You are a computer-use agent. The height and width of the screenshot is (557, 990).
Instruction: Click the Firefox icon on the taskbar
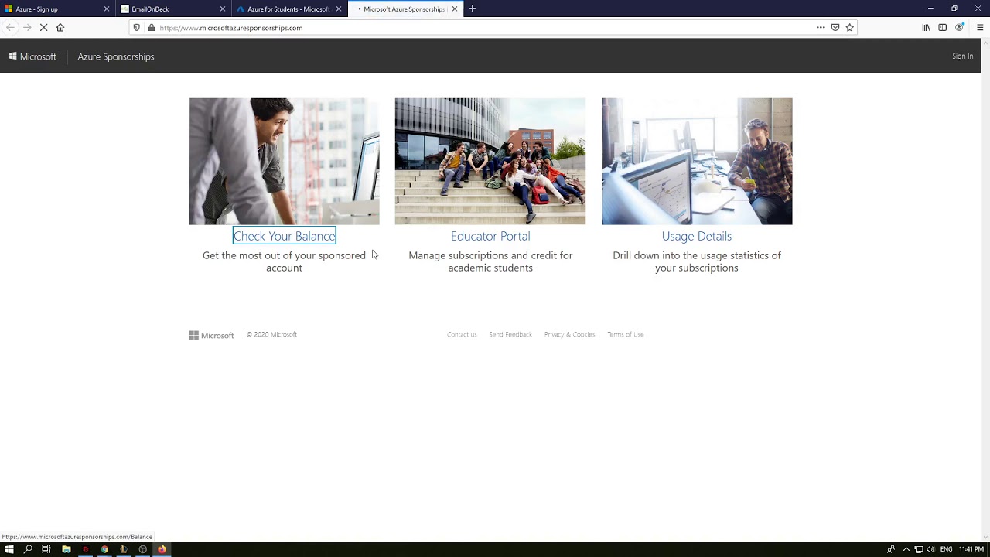[162, 549]
